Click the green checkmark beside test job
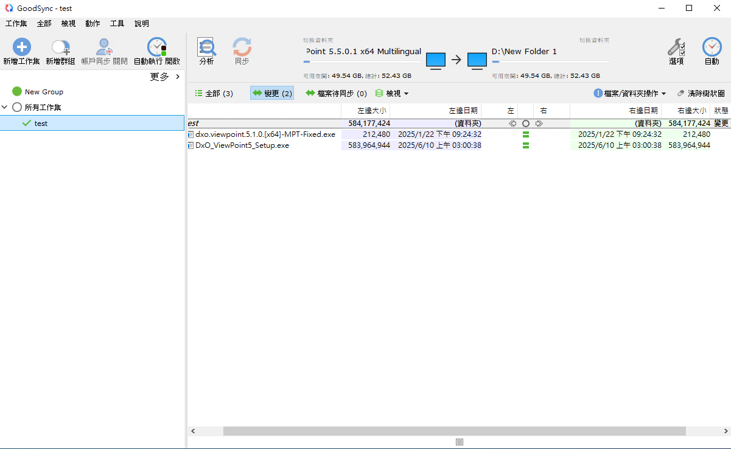This screenshot has height=449, width=731. pos(26,123)
